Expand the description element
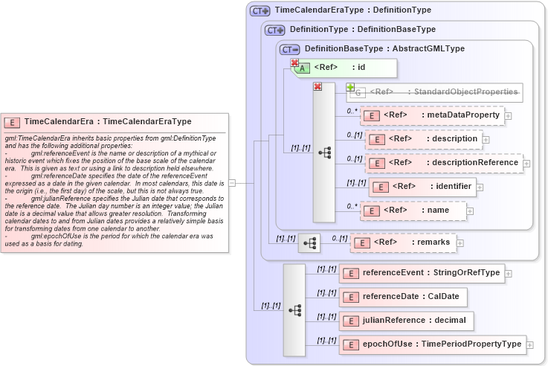 [486, 140]
